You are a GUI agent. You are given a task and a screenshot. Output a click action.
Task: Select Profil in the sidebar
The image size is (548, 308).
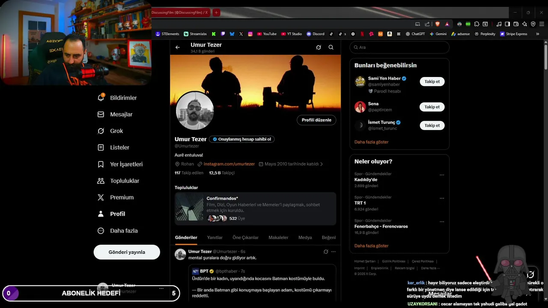(111, 214)
